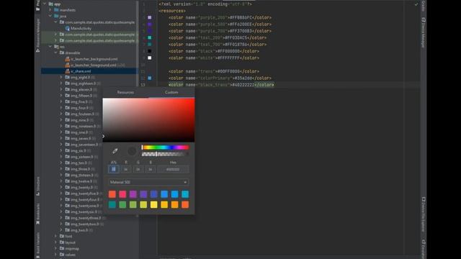Choose the cyan swatch ending the first row
This screenshot has height=259, width=461.
[x=185, y=194]
